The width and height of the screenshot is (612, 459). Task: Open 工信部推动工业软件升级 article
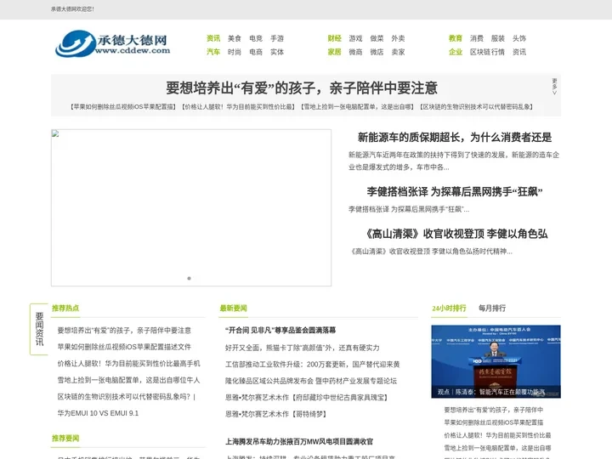click(312, 364)
